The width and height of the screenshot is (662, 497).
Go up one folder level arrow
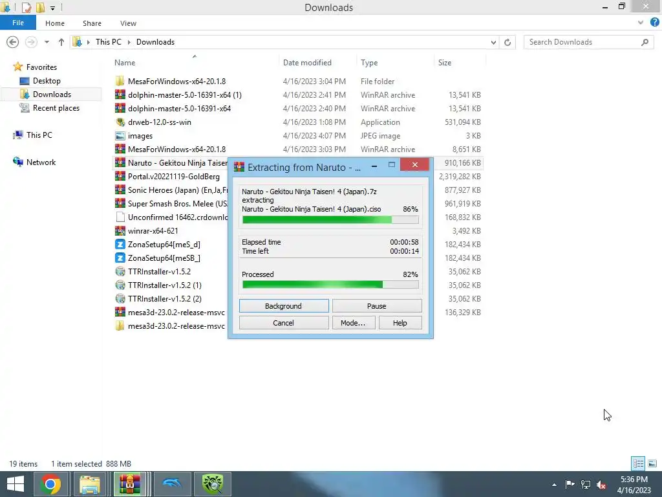(x=61, y=42)
